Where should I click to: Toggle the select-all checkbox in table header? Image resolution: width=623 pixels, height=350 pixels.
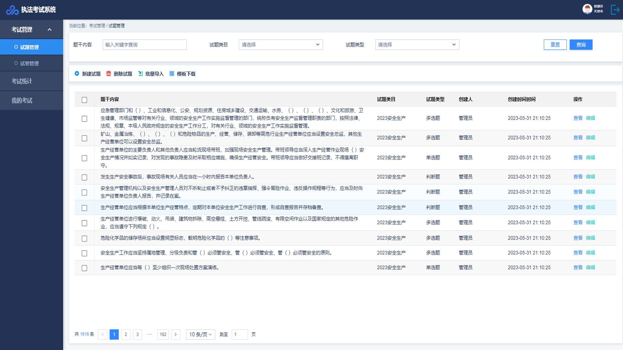[x=84, y=100]
